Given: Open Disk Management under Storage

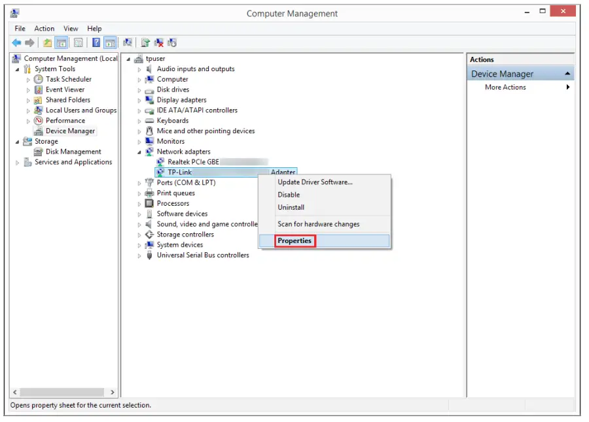Looking at the screenshot, I should pyautogui.click(x=73, y=152).
